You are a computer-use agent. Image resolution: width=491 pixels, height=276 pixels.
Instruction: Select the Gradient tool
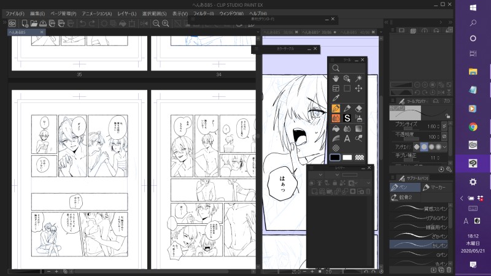pyautogui.click(x=358, y=129)
